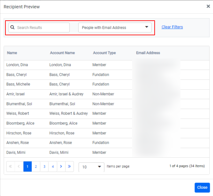Select page 2 in pagination

tap(36, 166)
